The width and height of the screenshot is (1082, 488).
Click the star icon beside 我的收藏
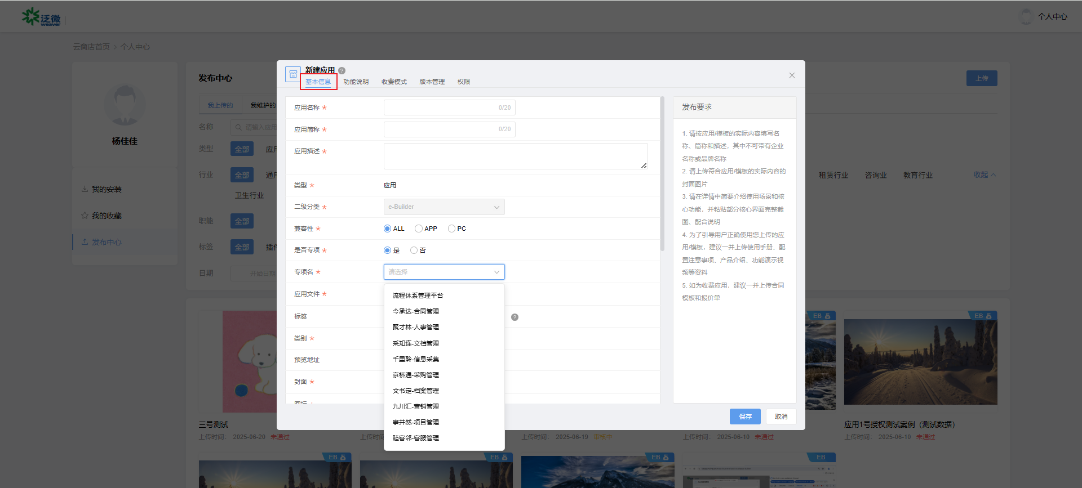coord(85,216)
